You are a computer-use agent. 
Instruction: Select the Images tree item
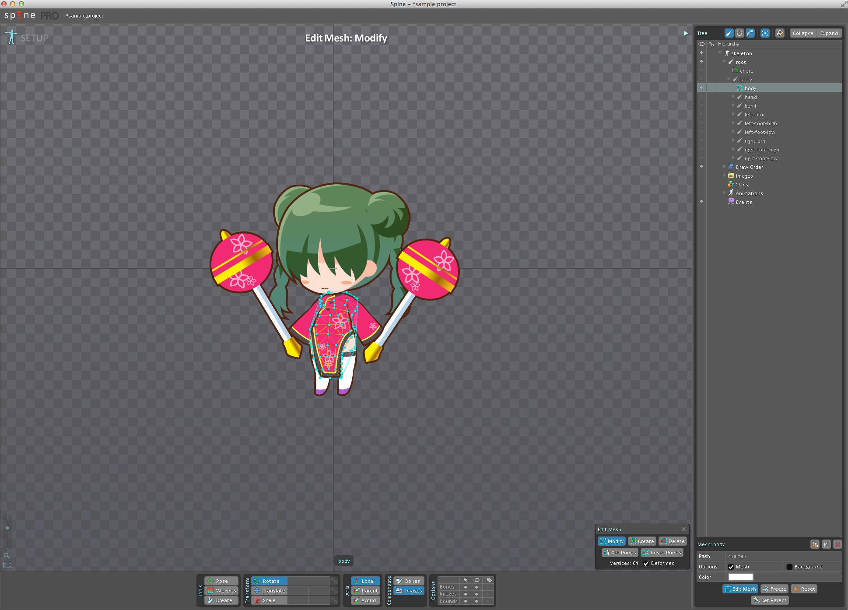point(744,176)
